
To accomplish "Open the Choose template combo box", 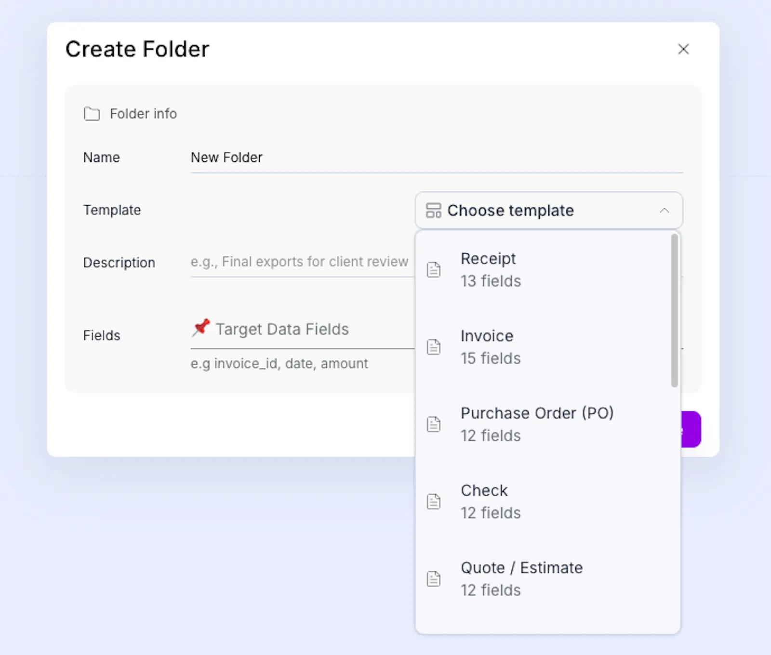I will click(x=549, y=210).
